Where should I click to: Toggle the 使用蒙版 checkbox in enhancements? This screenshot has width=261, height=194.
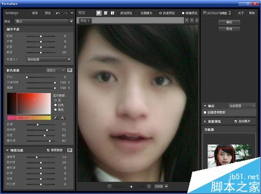pos(48,150)
